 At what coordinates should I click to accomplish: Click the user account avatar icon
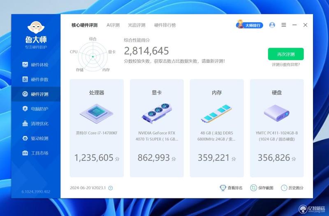coord(272,25)
